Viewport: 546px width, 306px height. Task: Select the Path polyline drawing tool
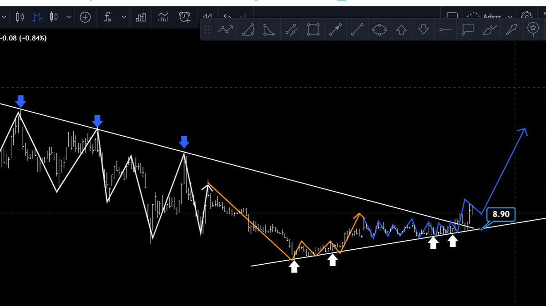(x=225, y=30)
